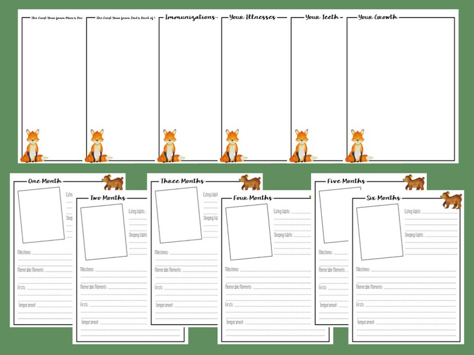Click the fox on the Your Illnesses page
Image resolution: width=474 pixels, height=355 pixels.
tap(233, 146)
